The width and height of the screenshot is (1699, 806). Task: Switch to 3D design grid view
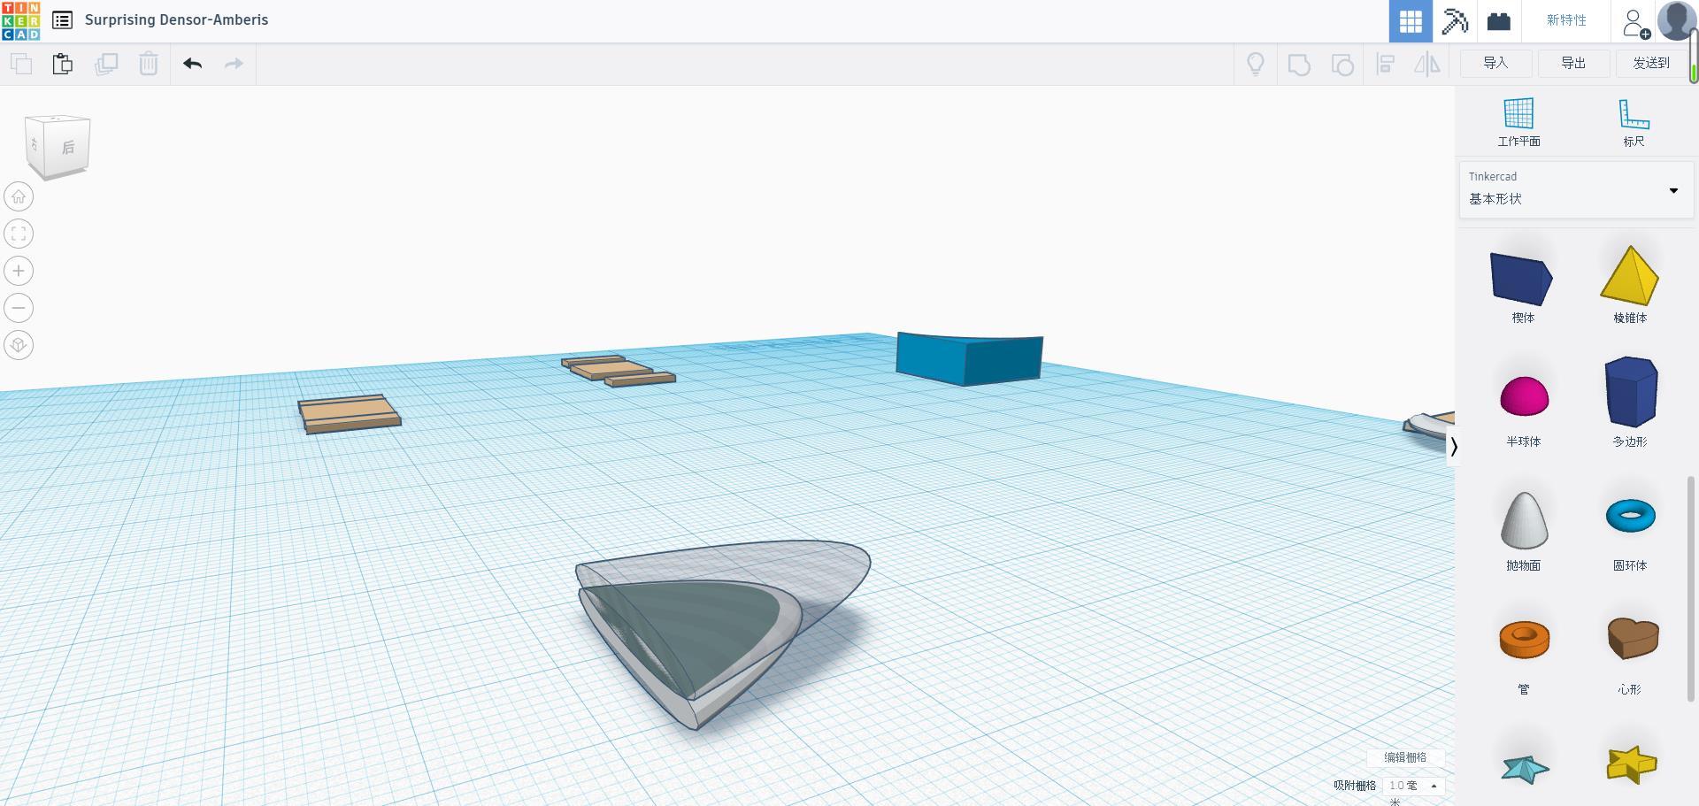[x=1411, y=21]
